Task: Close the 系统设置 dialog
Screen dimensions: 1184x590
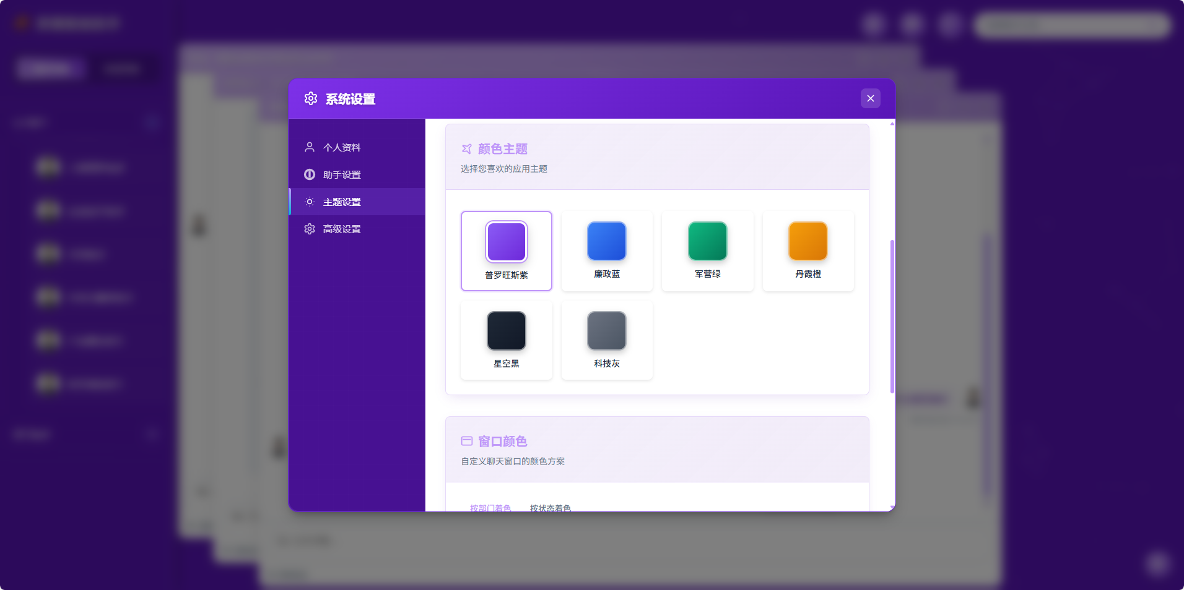Action: coord(870,98)
